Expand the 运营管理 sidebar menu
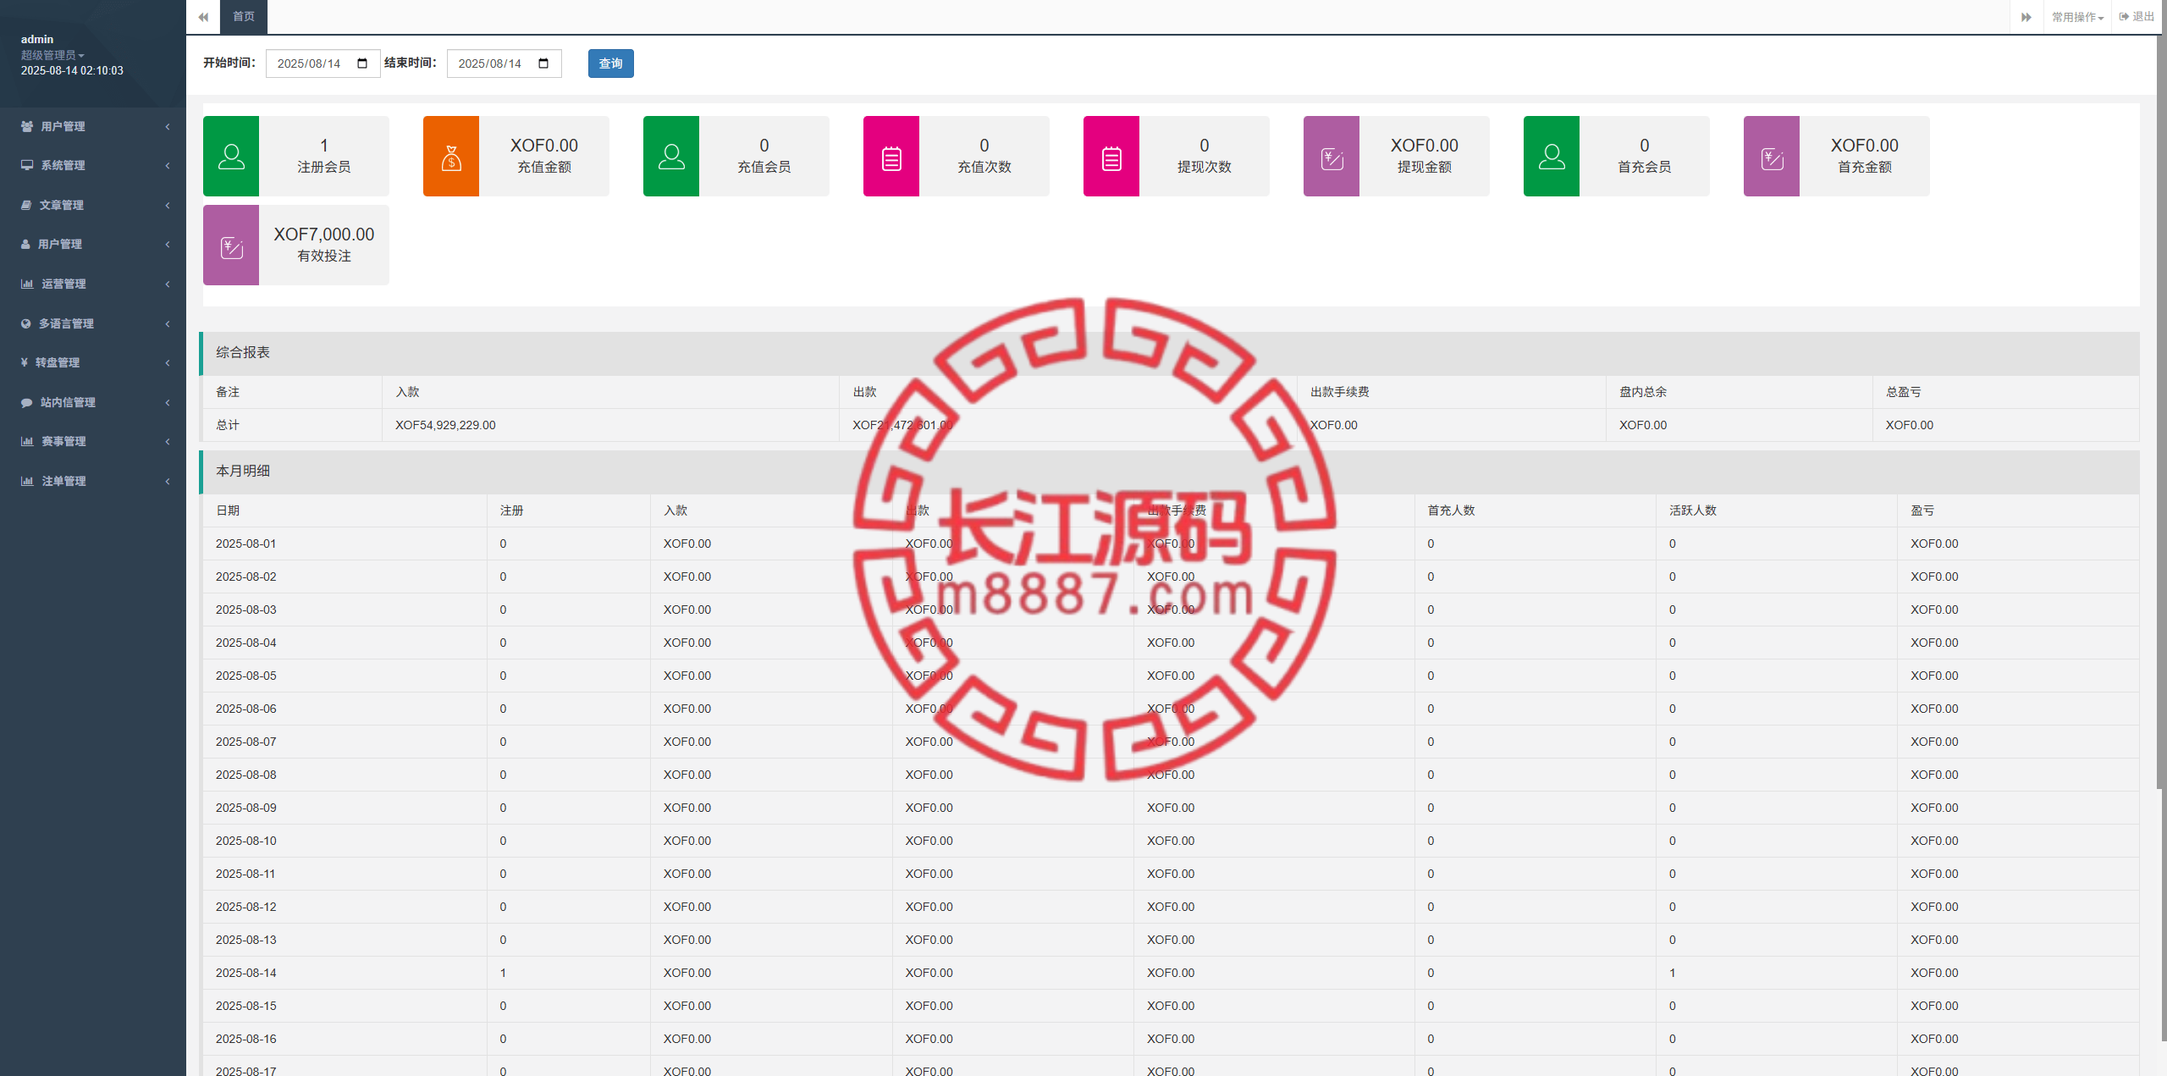2167x1076 pixels. [x=93, y=284]
